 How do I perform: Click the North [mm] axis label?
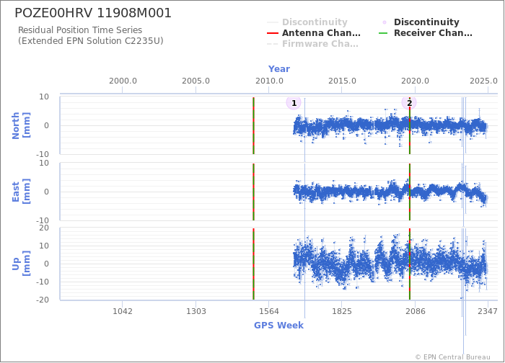[21, 125]
